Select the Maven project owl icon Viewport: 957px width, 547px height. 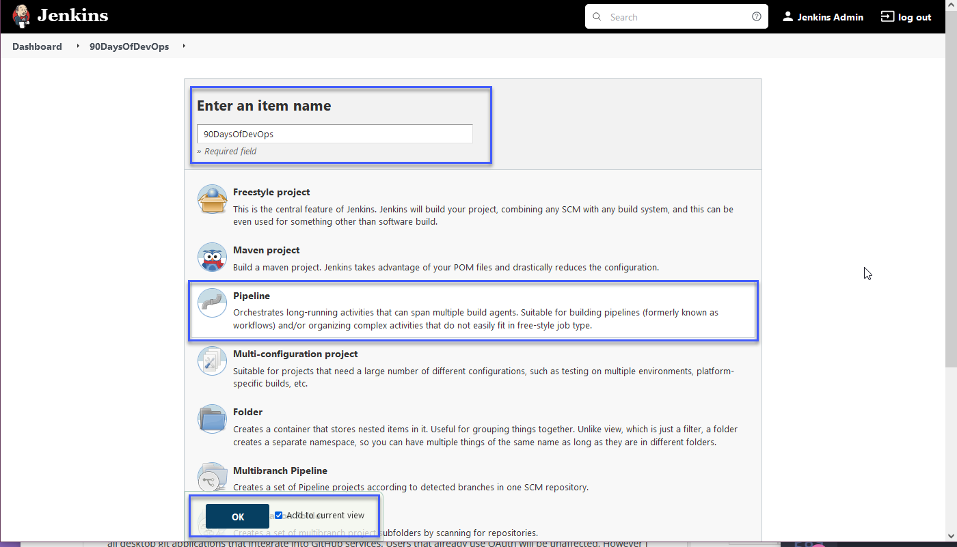(x=212, y=257)
